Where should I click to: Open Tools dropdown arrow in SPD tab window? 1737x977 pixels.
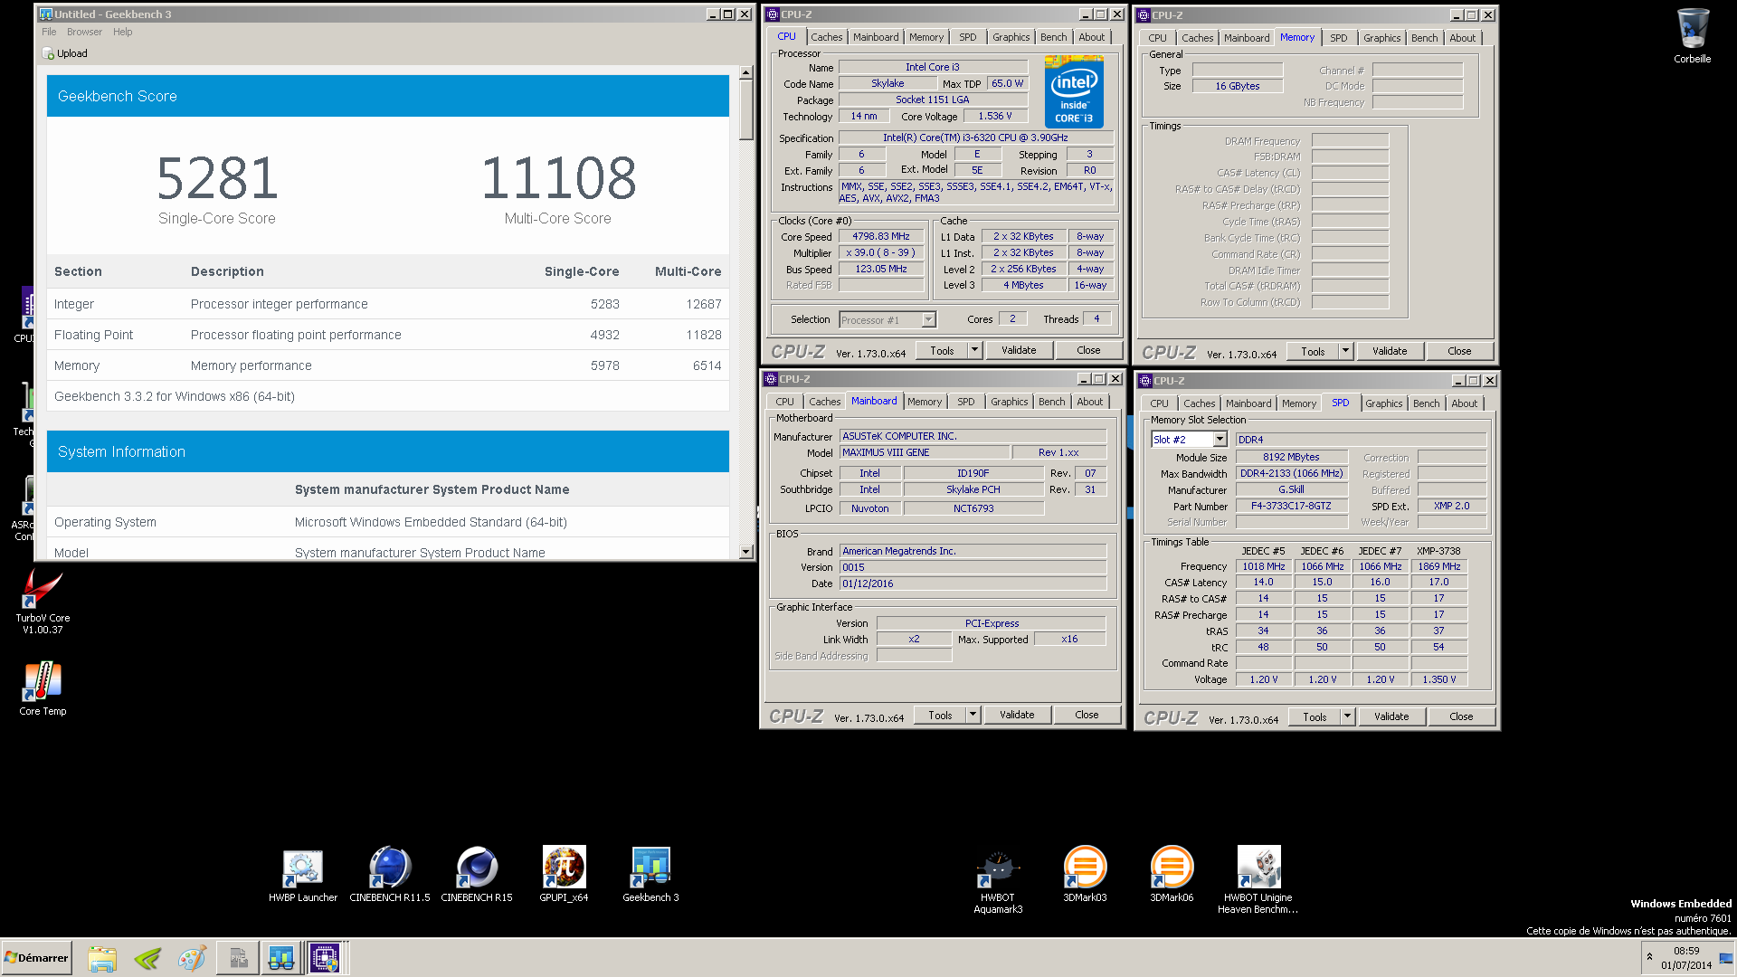click(x=1347, y=716)
